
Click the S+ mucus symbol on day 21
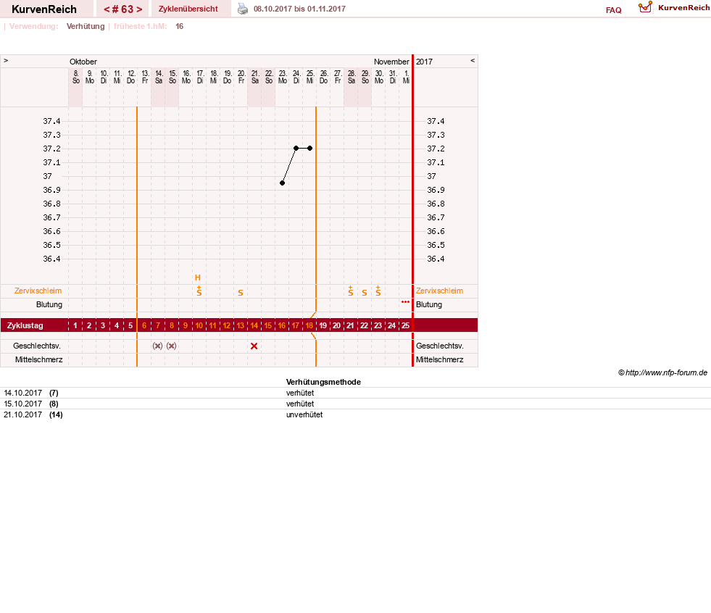point(351,291)
